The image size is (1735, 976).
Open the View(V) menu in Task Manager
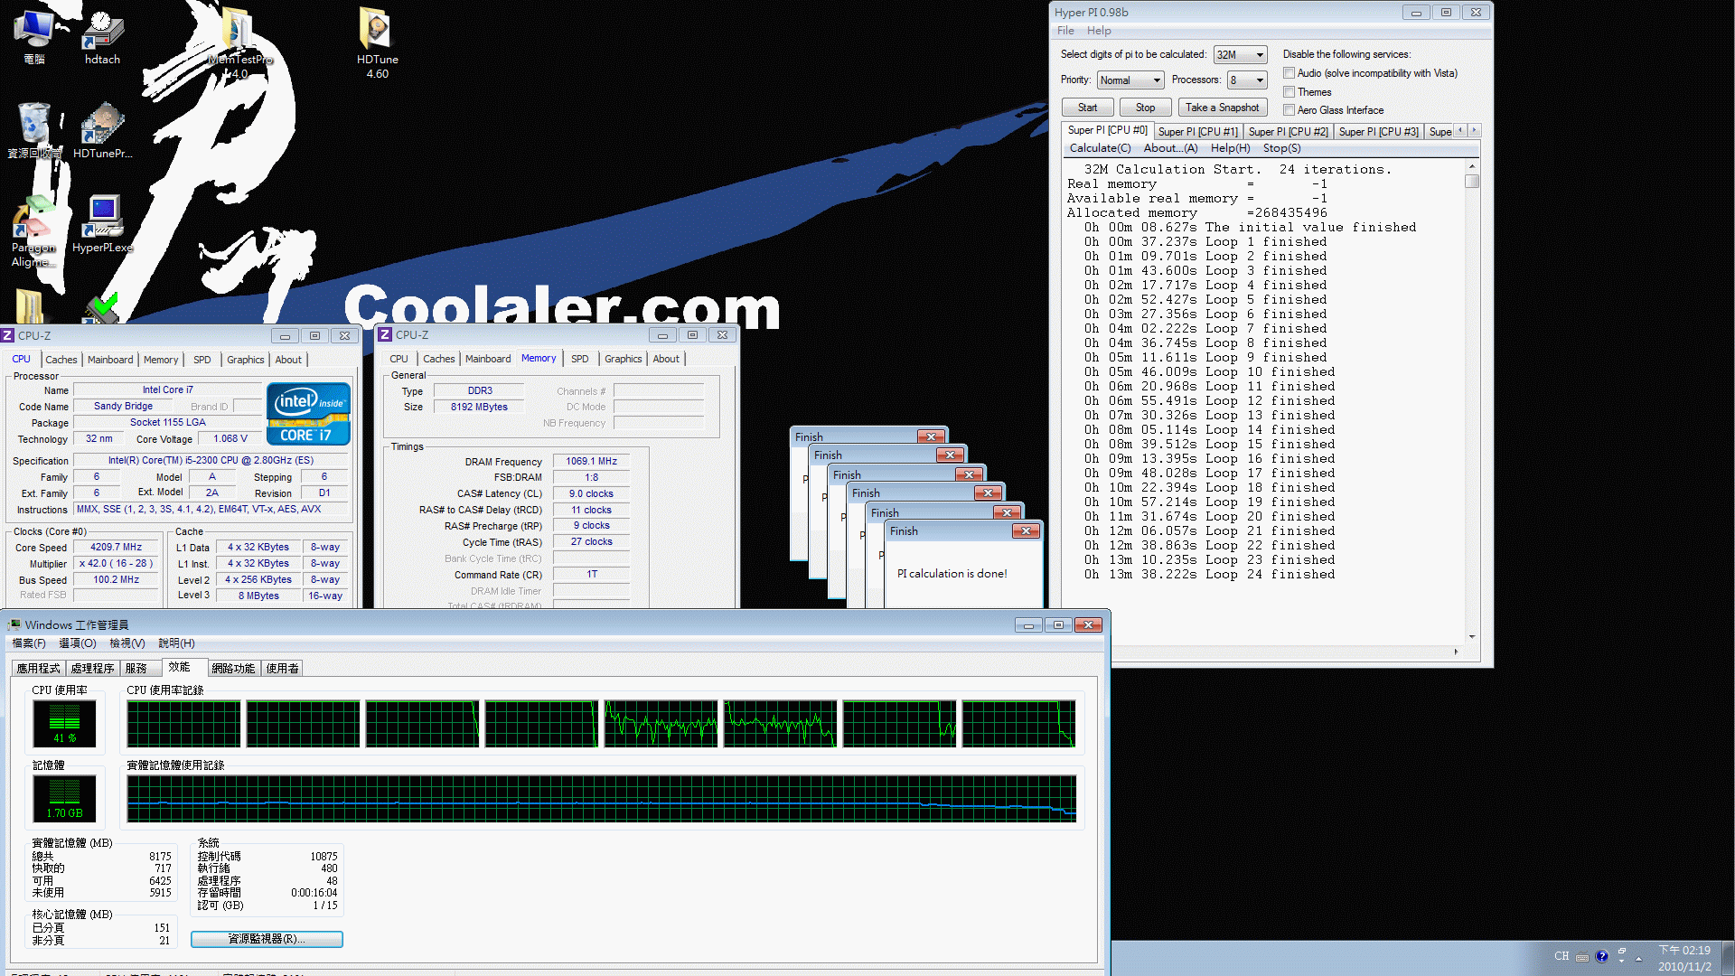click(127, 643)
